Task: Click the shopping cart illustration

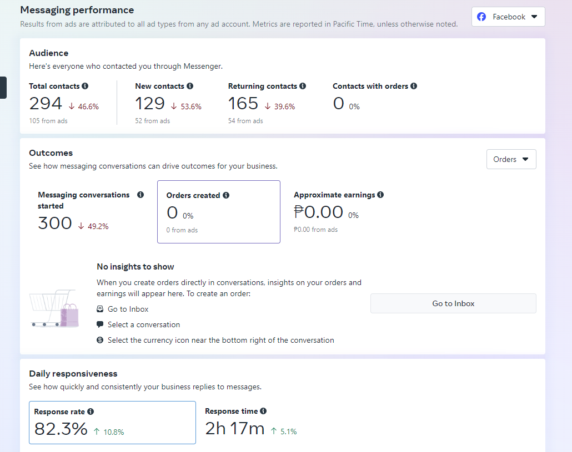Action: (x=54, y=308)
